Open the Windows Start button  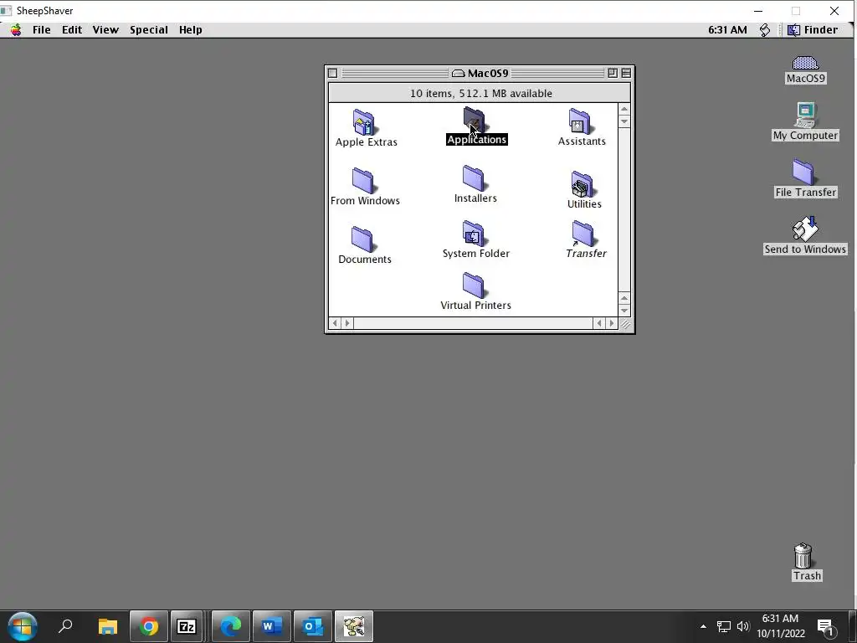(23, 626)
